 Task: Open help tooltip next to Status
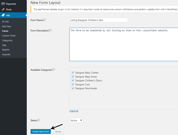pos(38,120)
